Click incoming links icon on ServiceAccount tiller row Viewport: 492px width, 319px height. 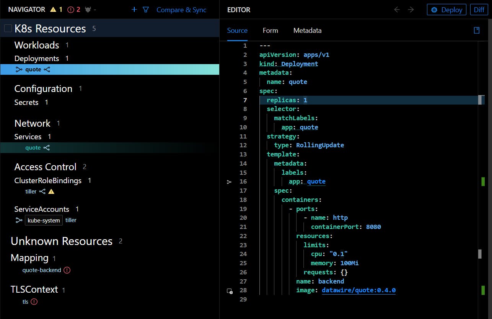pos(19,220)
